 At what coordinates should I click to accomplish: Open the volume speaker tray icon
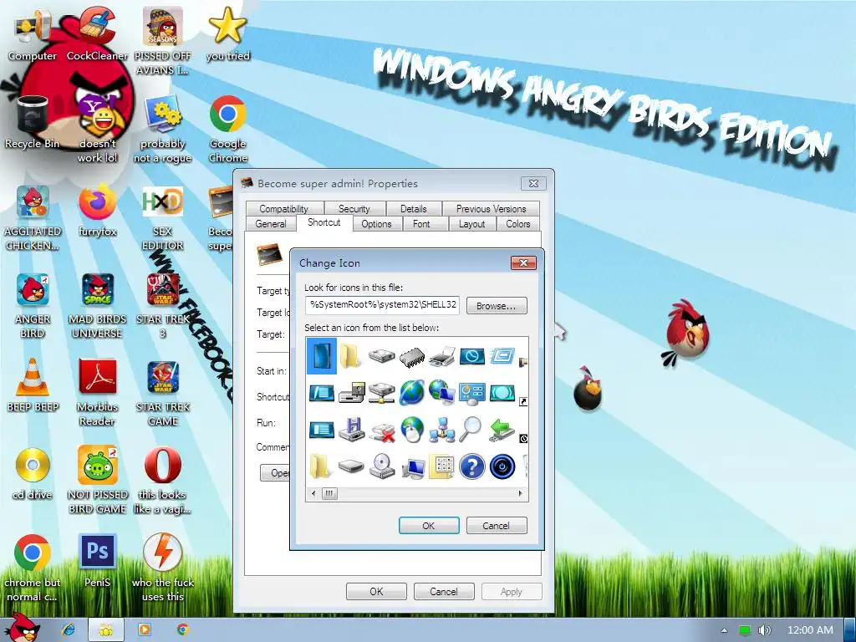coord(764,630)
